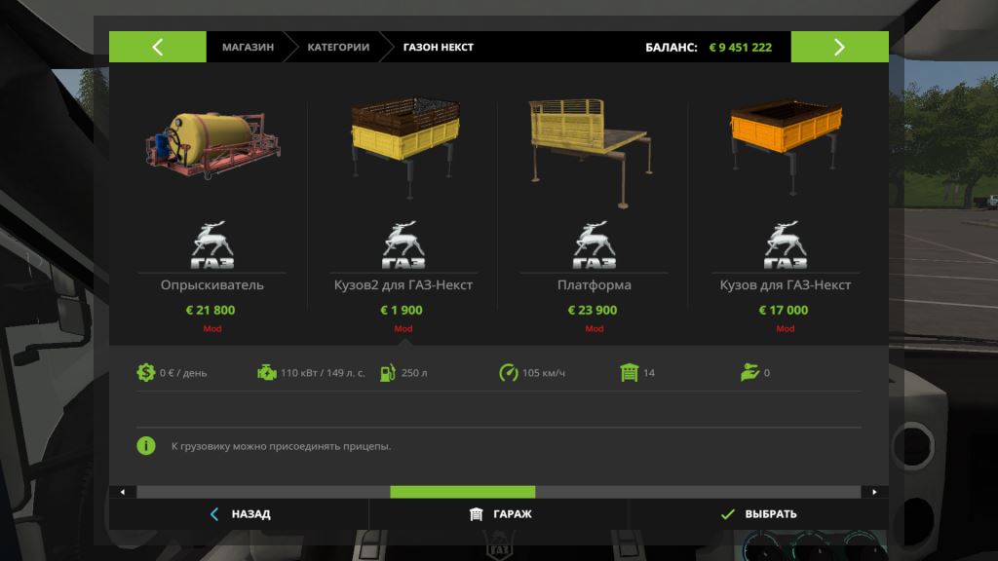Click the daily upkeep cost icon

pyautogui.click(x=146, y=372)
